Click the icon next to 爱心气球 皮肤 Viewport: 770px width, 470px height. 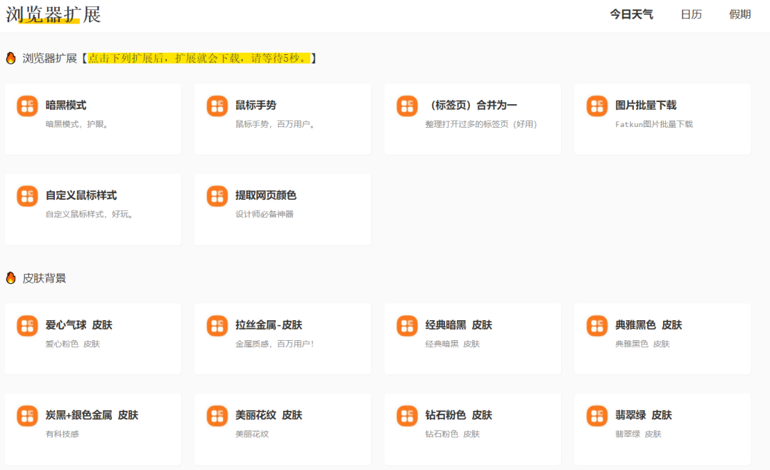[28, 326]
